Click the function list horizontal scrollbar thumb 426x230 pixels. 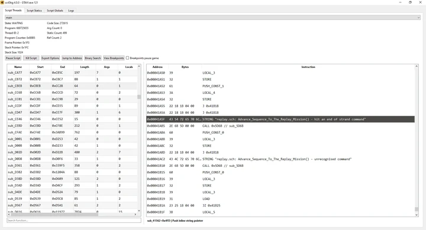54,214
